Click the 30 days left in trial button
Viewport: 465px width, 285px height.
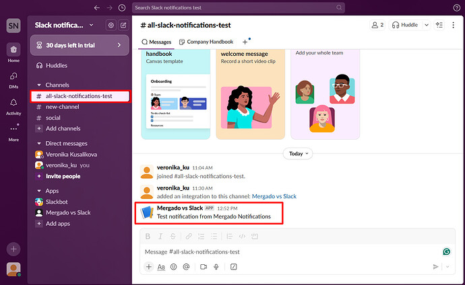click(x=79, y=45)
